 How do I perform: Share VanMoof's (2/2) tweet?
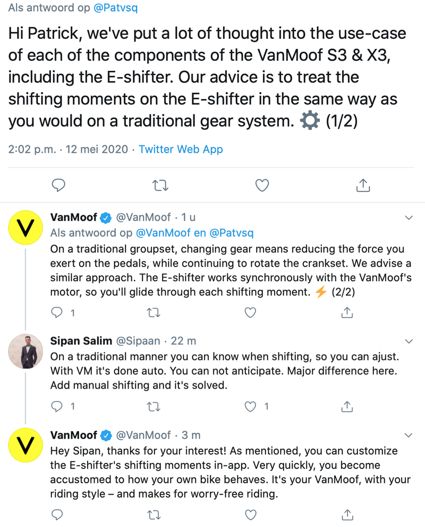tap(346, 312)
